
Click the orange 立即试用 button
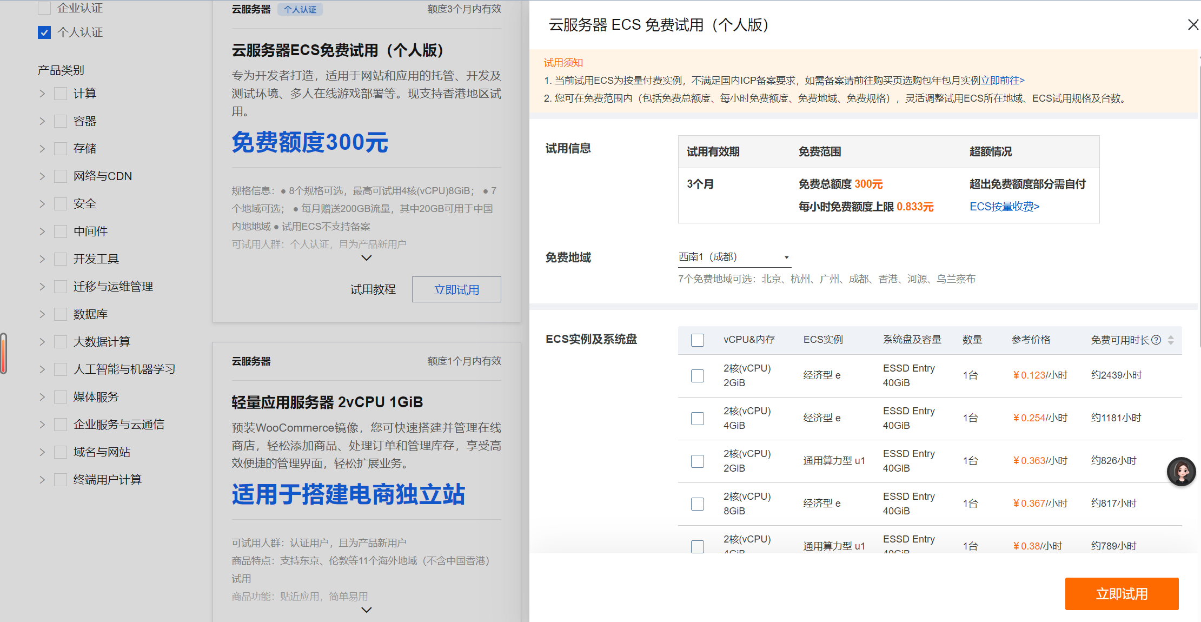coord(1122,594)
